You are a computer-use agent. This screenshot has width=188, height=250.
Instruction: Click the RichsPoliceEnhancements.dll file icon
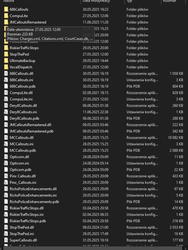pyautogui.click(x=6, y=189)
